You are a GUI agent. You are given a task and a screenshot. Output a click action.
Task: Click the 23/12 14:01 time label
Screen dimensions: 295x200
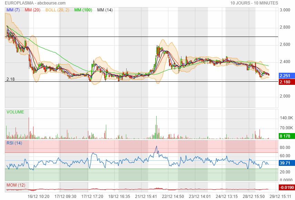(x=200, y=197)
